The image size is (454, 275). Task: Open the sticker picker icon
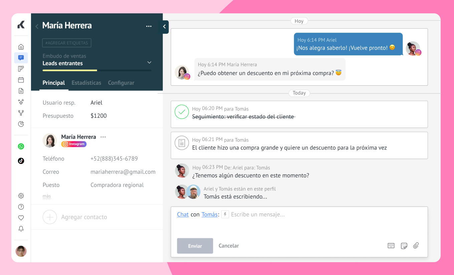[x=404, y=246]
